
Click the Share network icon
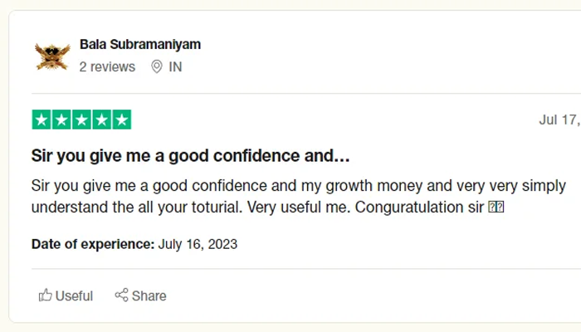121,295
